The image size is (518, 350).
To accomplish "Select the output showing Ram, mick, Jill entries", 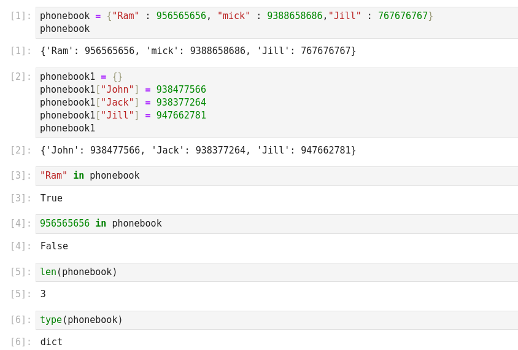I will pos(198,51).
